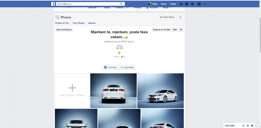261x128 pixels.
Task: Select the Photos of You tab
Action: (x=62, y=23)
